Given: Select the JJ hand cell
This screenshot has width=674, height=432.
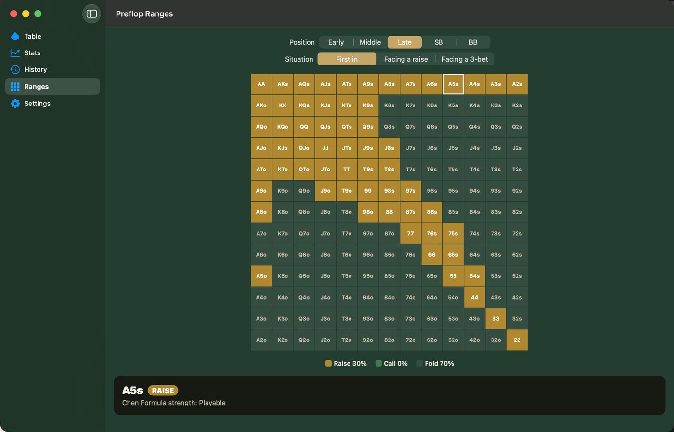Looking at the screenshot, I should (x=325, y=148).
